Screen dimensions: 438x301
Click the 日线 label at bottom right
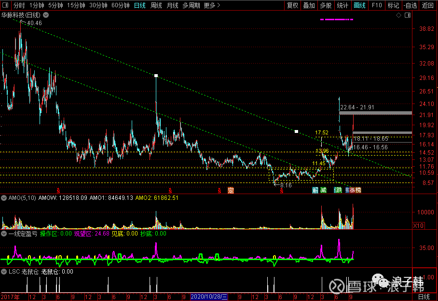[424, 297]
